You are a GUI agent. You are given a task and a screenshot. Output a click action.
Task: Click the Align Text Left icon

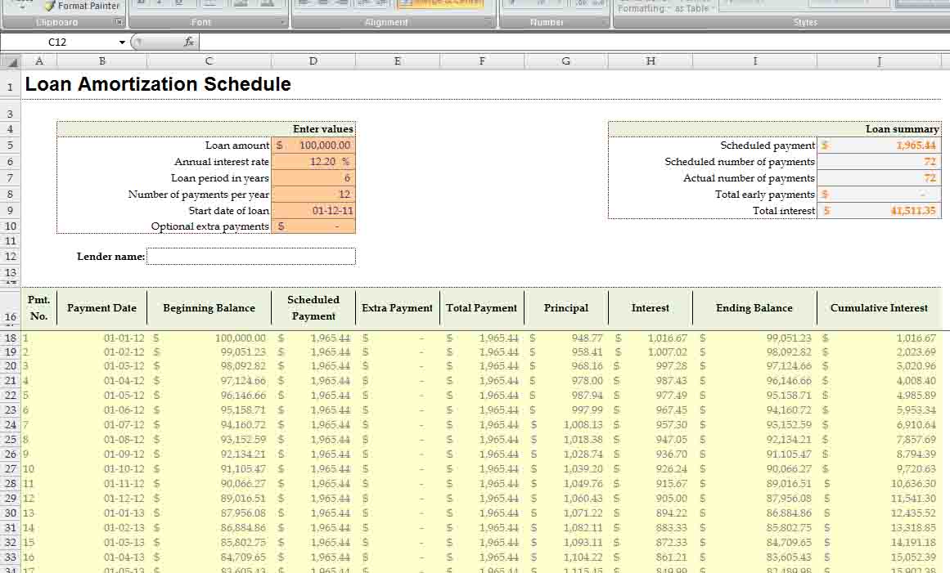click(304, 3)
